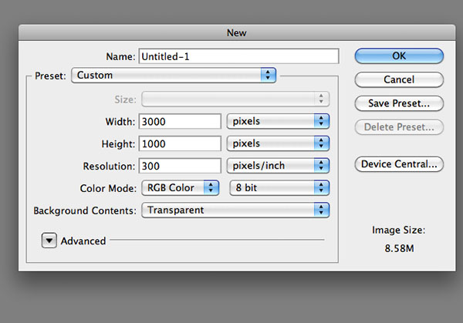Click into the Height value field
463x323 pixels.
click(x=180, y=143)
